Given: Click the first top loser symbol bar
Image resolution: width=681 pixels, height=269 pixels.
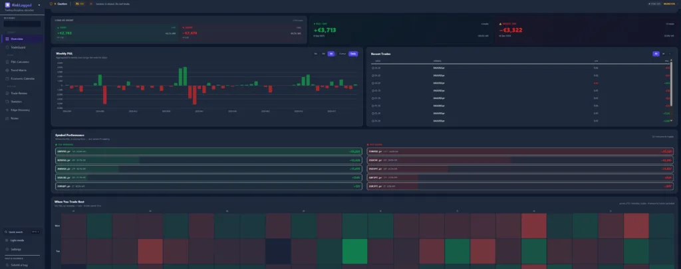Looking at the screenshot, I should click(x=520, y=151).
